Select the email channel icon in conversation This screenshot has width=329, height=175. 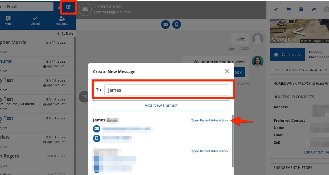tap(166, 24)
